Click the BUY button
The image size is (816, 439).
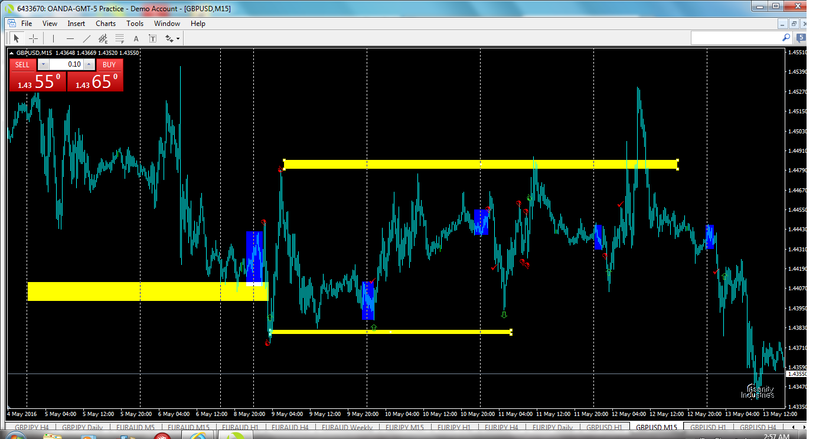point(109,64)
